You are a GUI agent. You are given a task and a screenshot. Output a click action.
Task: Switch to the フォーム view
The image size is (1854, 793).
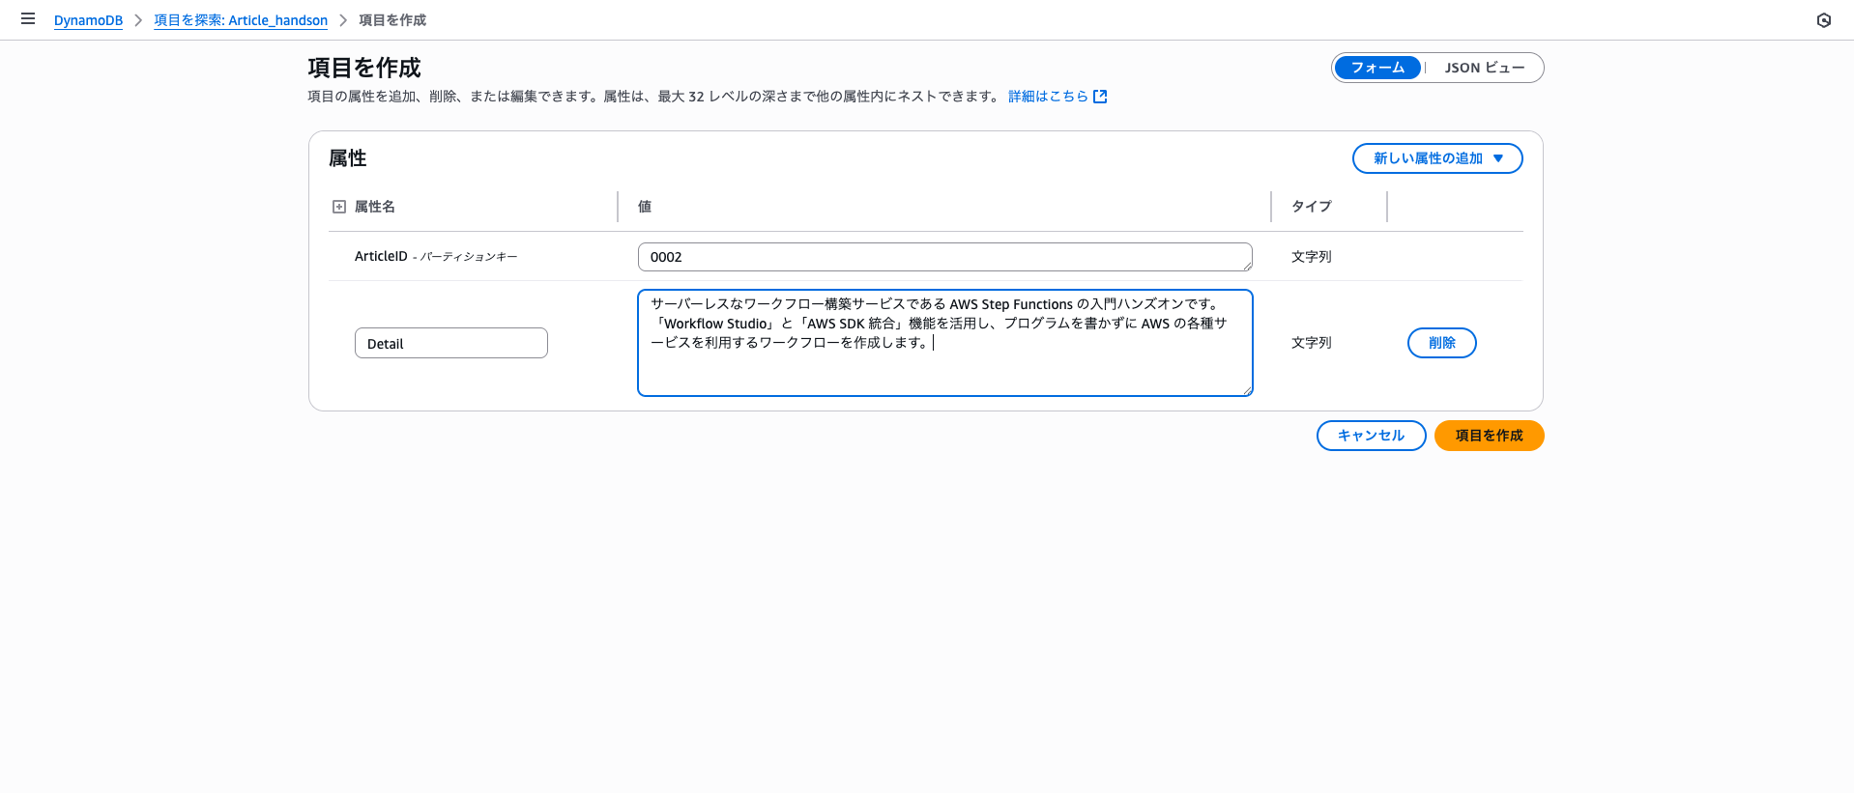(1377, 68)
